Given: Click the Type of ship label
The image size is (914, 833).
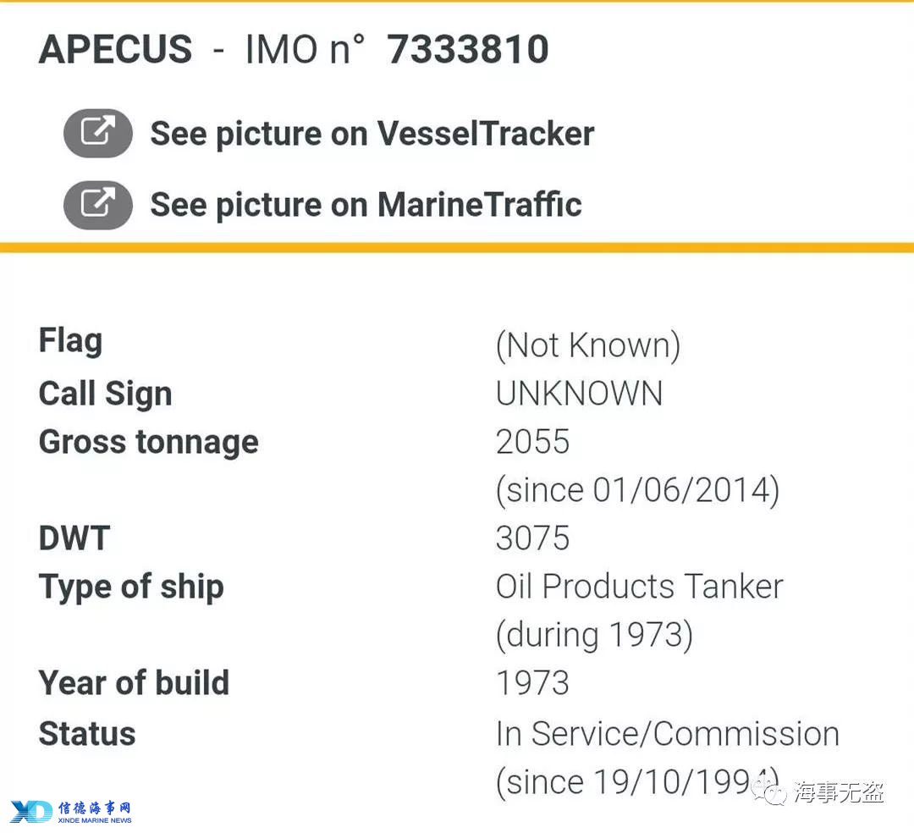Looking at the screenshot, I should coord(131,588).
